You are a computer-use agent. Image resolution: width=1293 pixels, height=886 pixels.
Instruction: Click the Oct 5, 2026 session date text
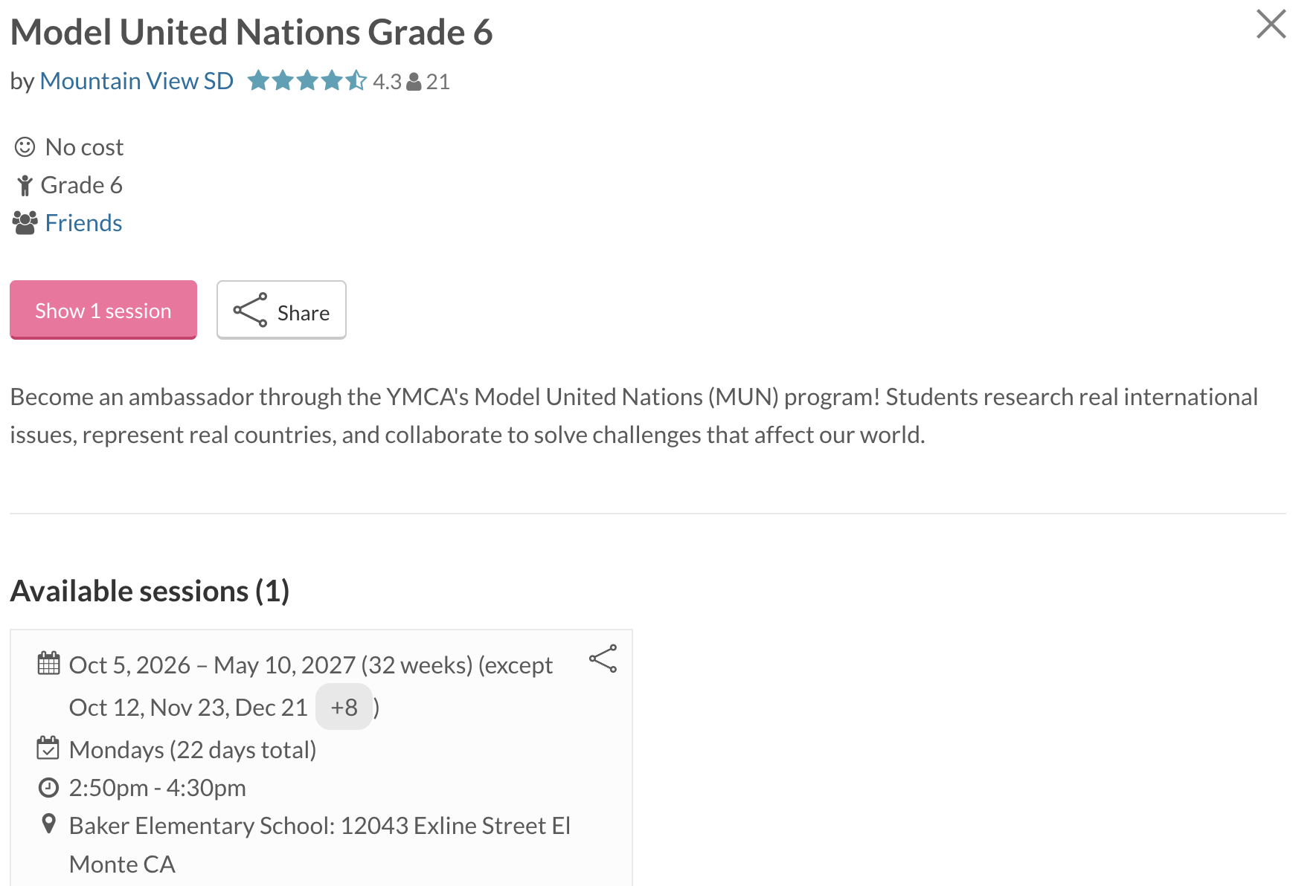pos(130,664)
